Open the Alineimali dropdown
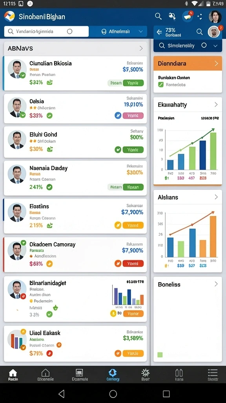 (118, 31)
